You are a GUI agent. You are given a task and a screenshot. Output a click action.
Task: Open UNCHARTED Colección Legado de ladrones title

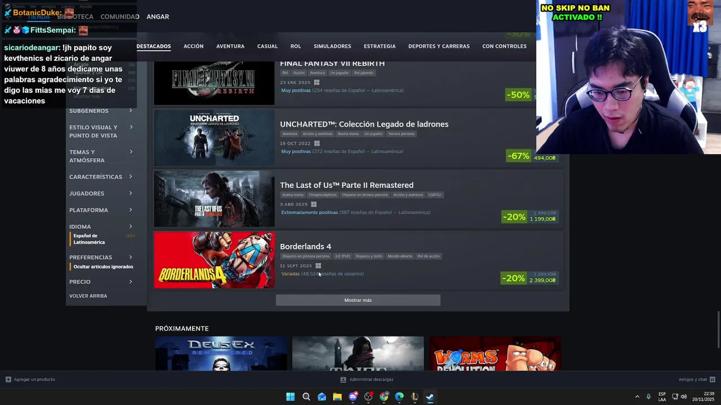coord(364,124)
